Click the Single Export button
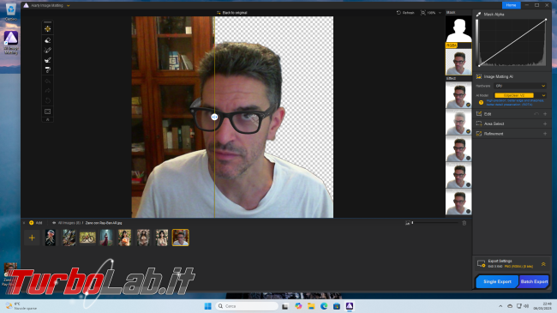The height and width of the screenshot is (313, 557). point(497,281)
